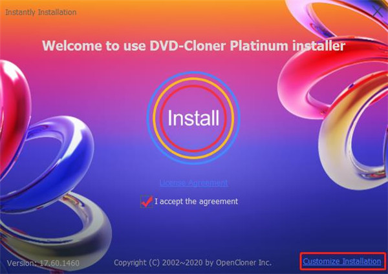Close the installer with the X icon

point(378,12)
